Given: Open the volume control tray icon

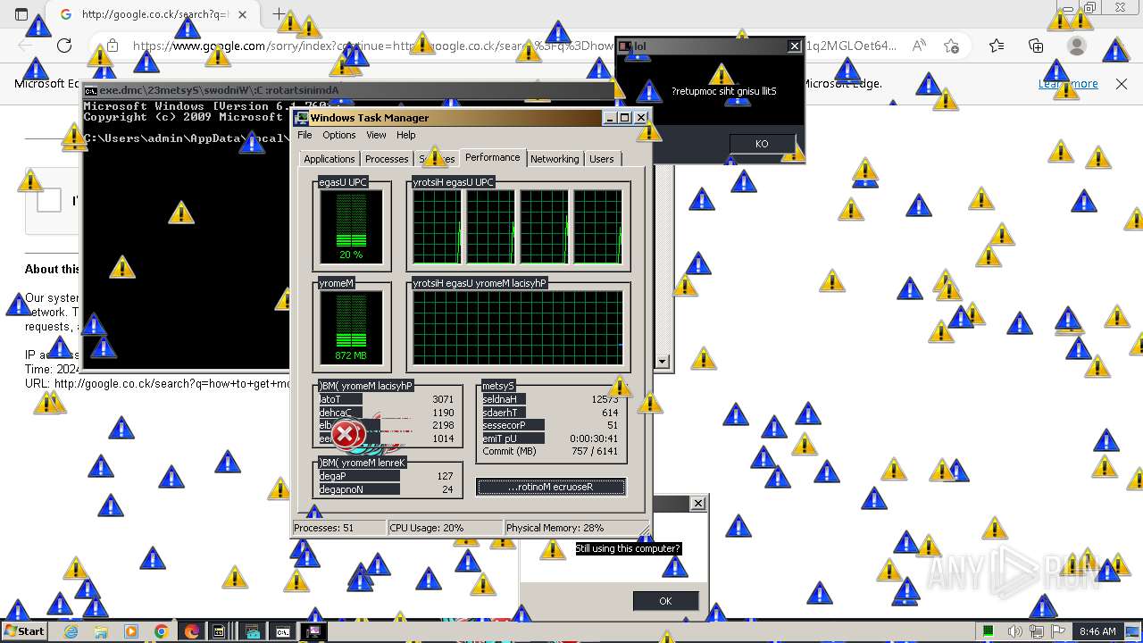Looking at the screenshot, I should pyautogui.click(x=1015, y=631).
